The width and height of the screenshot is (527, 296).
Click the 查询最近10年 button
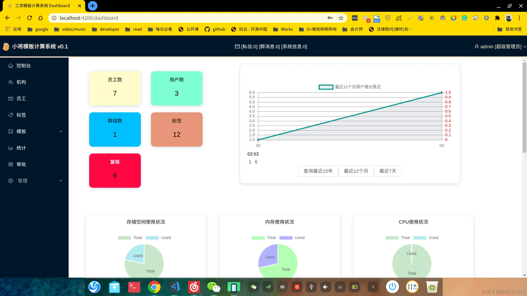coord(318,171)
